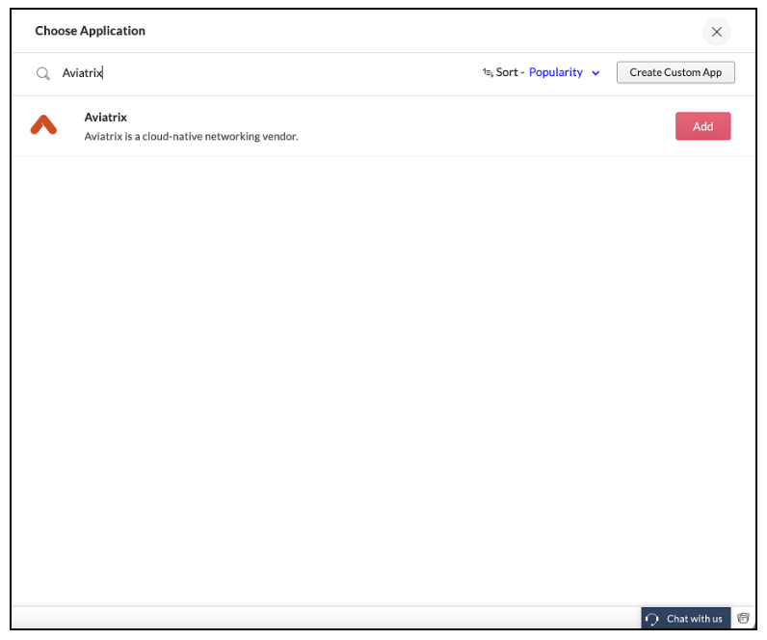Click the "Sort -" label
Screen dimensions: 767x640
pyautogui.click(x=510, y=72)
